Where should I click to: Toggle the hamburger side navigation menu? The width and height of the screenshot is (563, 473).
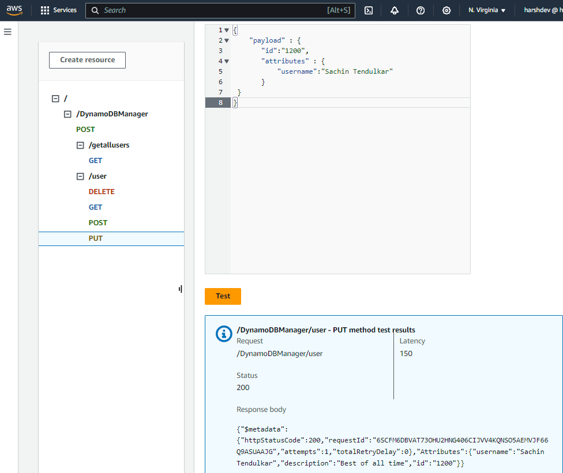tap(7, 32)
